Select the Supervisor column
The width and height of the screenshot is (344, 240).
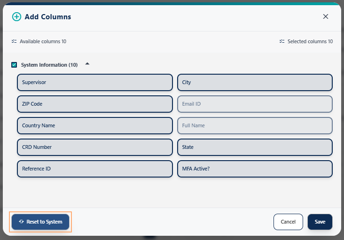94,82
